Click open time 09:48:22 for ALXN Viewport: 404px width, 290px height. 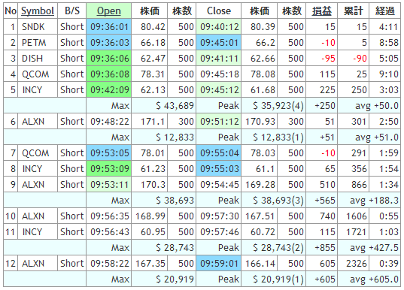[109, 122]
